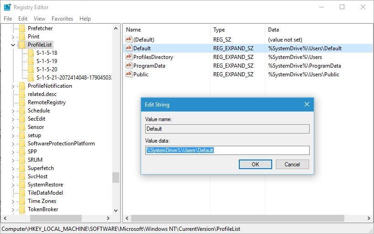Image resolution: width=374 pixels, height=234 pixels.
Task: Expand the ProfileNotification tree node
Action: tap(13, 86)
